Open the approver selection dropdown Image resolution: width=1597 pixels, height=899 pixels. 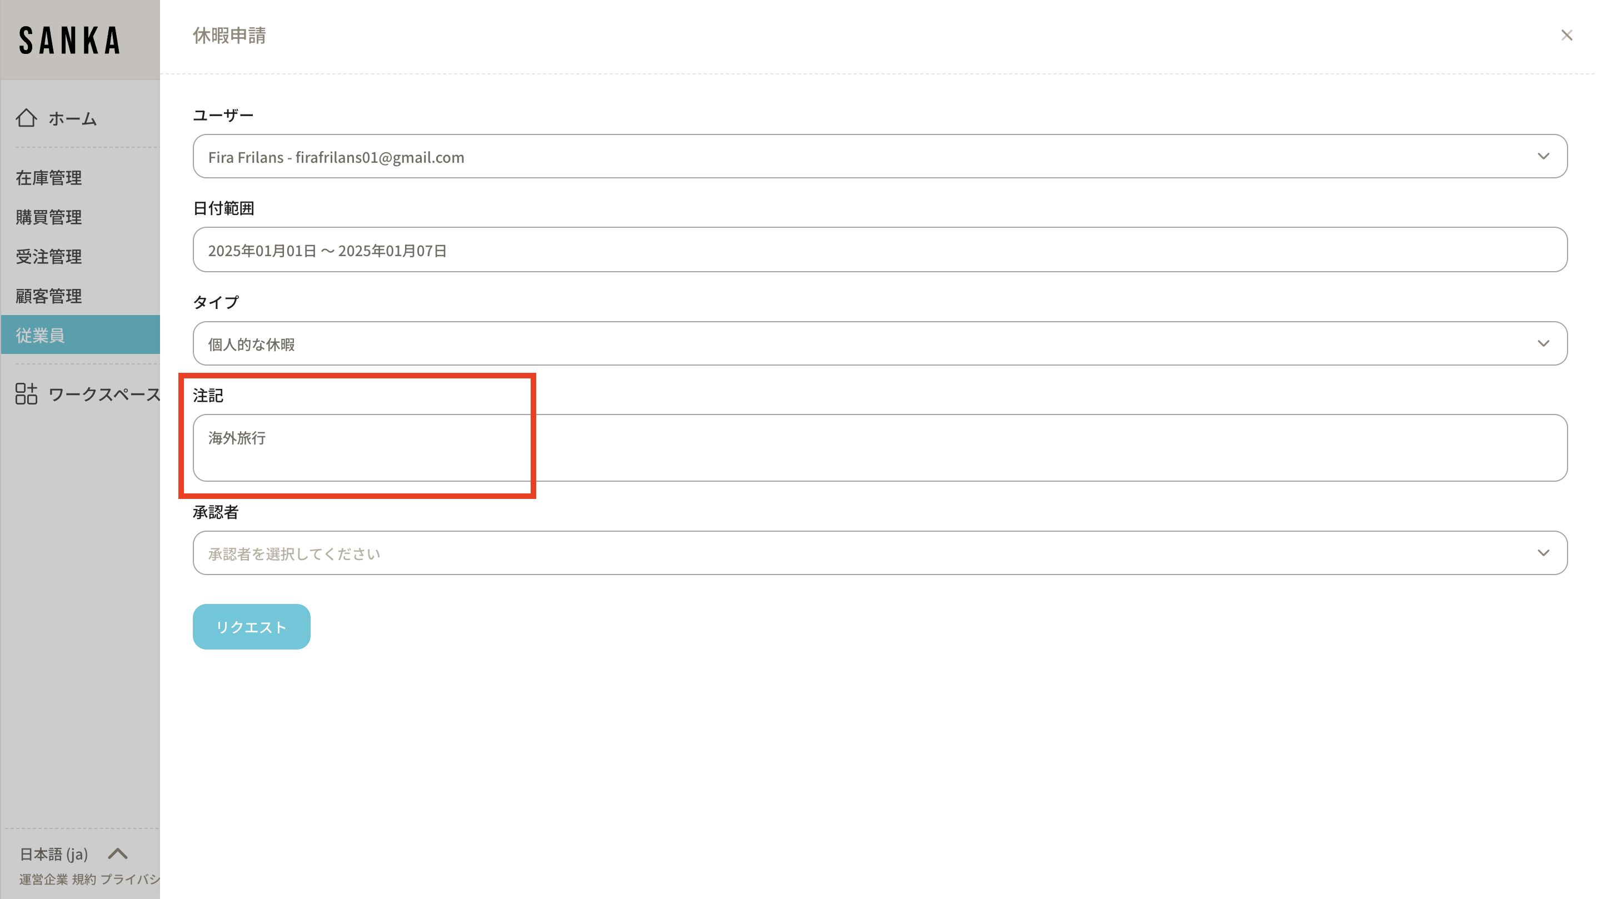[880, 553]
